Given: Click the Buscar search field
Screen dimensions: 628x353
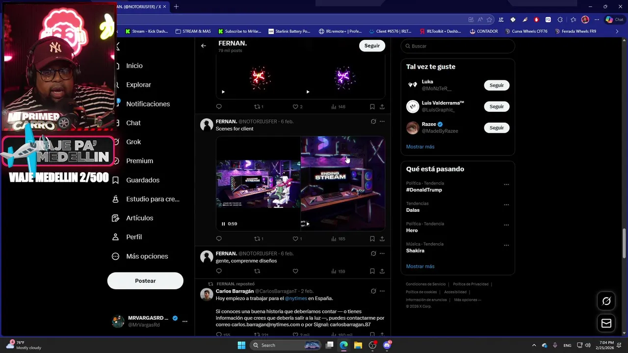Looking at the screenshot, I should tap(458, 46).
